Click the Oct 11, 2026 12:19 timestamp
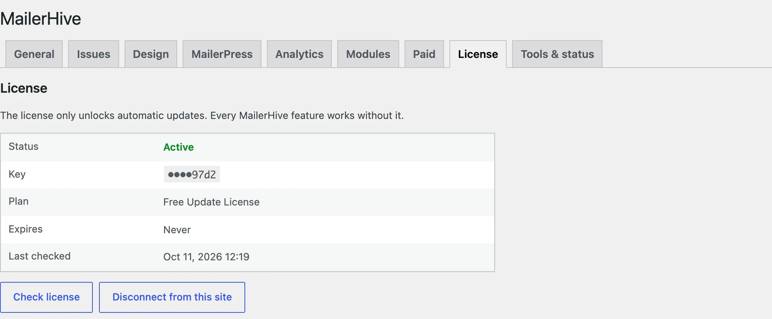 click(x=207, y=257)
